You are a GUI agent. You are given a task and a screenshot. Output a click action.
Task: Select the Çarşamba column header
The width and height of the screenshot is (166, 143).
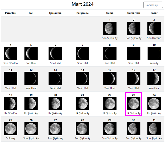[x=55, y=13]
